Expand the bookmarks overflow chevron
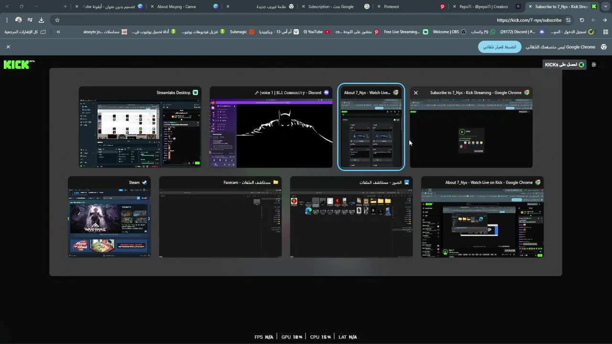This screenshot has width=612, height=344. point(58,32)
